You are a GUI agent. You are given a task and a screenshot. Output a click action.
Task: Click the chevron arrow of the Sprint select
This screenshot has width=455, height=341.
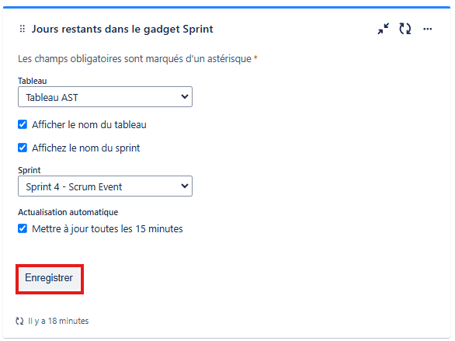185,186
